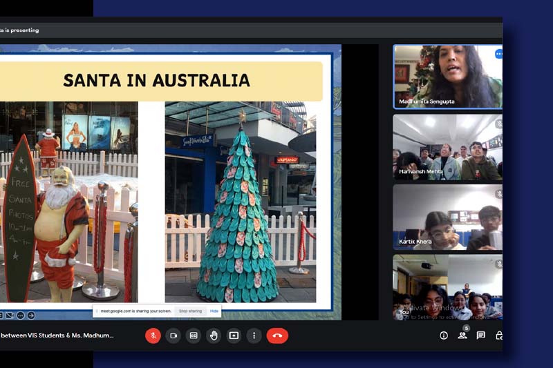The width and height of the screenshot is (553, 368).
Task: Open the three-dot more options menu
Action: pyautogui.click(x=254, y=336)
